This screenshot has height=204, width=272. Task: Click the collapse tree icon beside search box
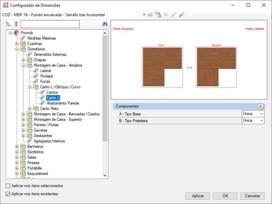16,24
